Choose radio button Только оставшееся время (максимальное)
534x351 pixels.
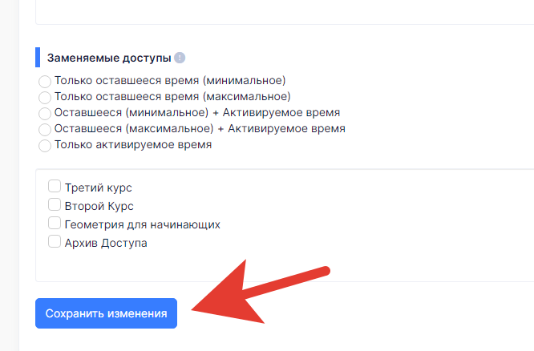pyautogui.click(x=45, y=97)
